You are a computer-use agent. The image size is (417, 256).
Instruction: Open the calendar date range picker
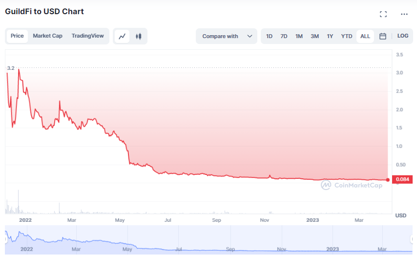click(383, 36)
